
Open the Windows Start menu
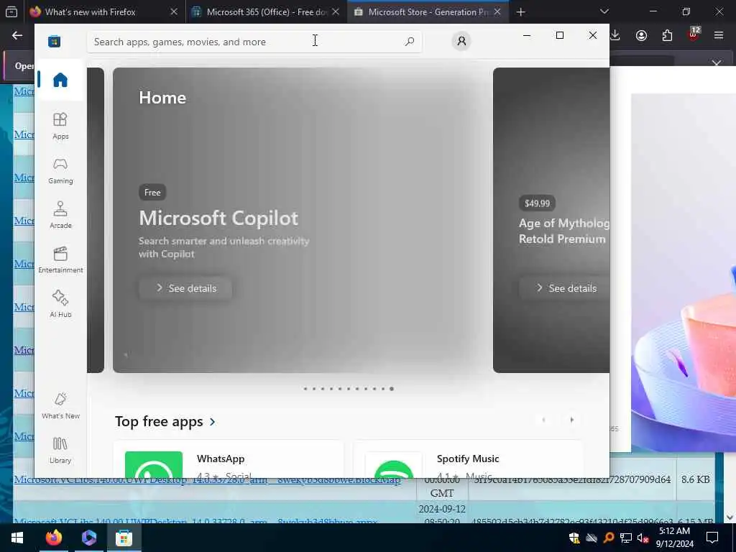click(17, 538)
